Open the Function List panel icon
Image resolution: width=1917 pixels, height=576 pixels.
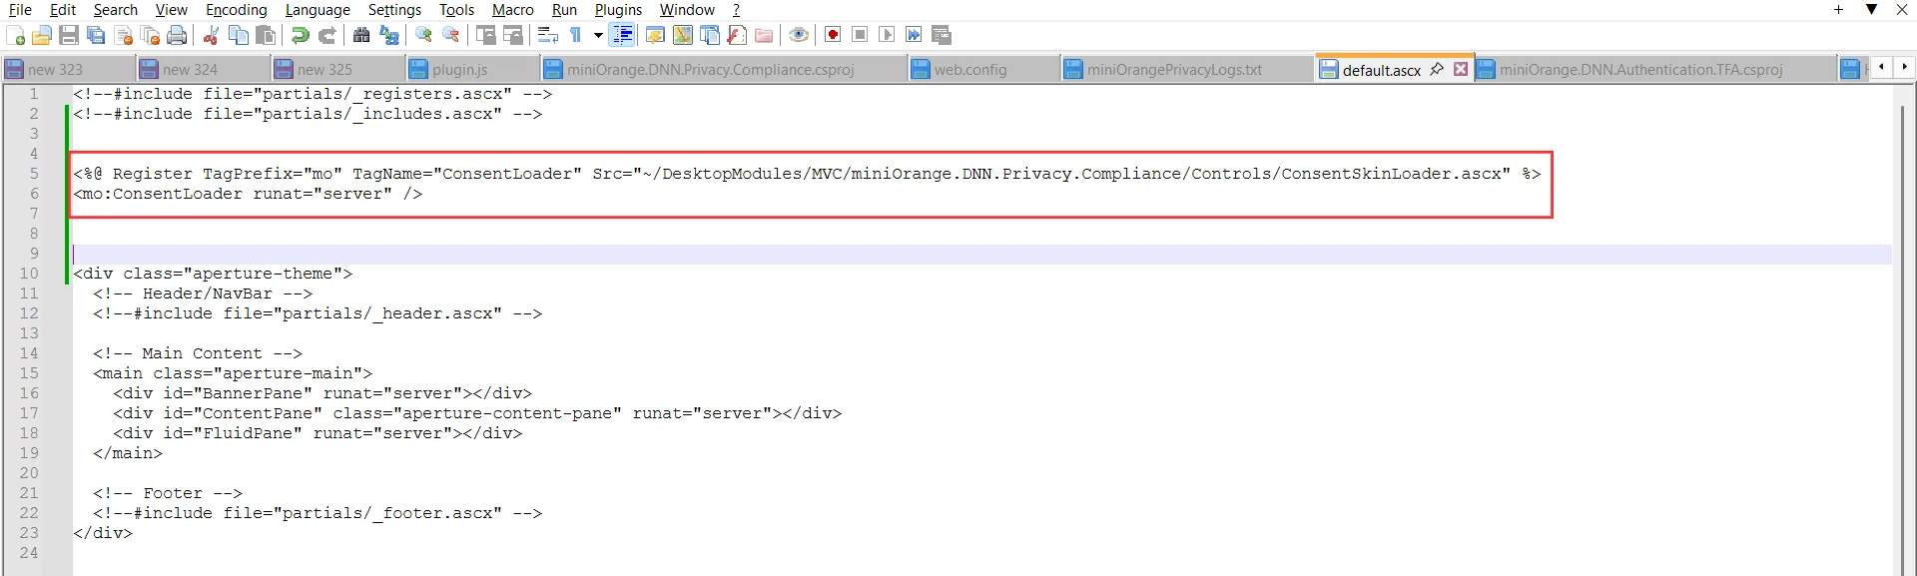point(737,35)
